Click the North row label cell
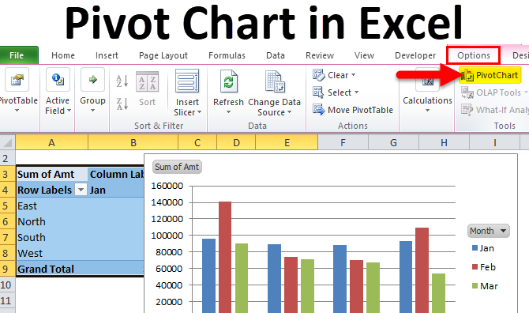 pos(52,221)
